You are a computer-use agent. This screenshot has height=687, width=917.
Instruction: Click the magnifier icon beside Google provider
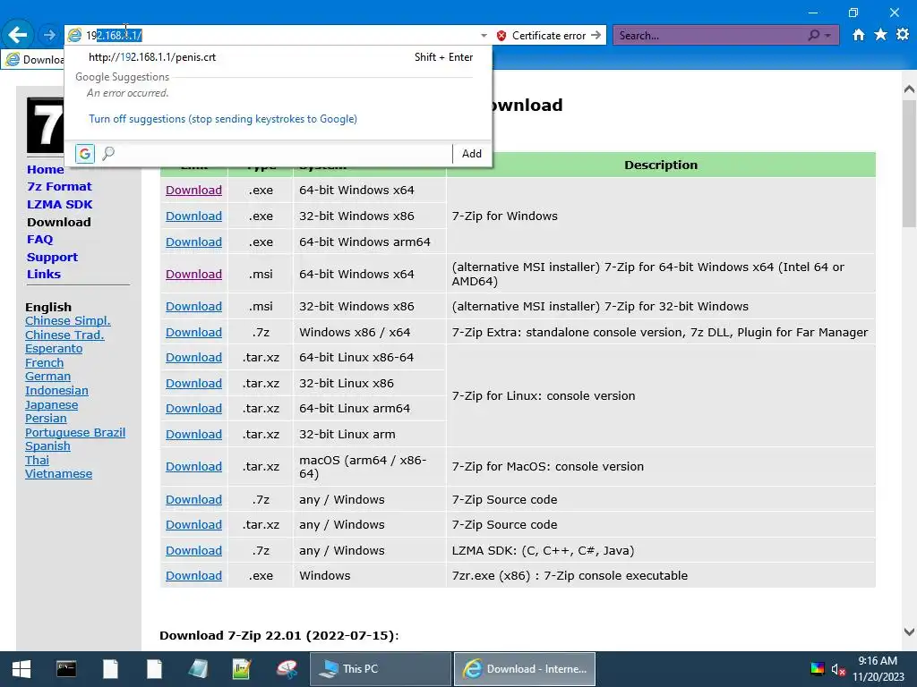point(108,154)
